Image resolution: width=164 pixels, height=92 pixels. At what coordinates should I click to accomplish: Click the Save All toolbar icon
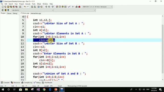(x=11, y=7)
